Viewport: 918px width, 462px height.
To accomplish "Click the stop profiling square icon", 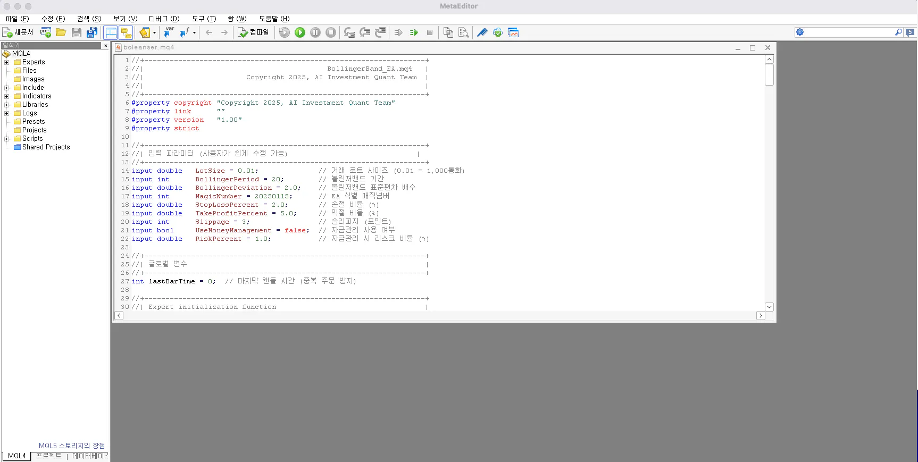I will pyautogui.click(x=430, y=32).
